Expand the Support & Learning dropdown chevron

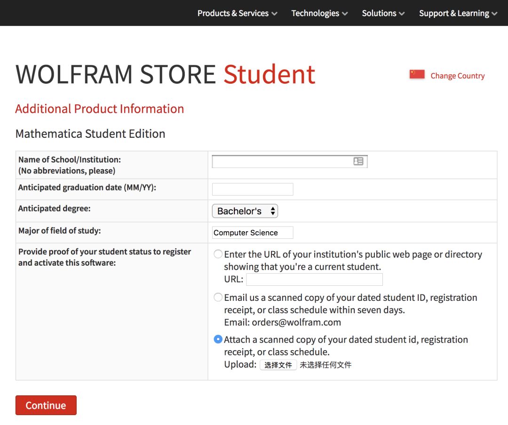pos(494,14)
